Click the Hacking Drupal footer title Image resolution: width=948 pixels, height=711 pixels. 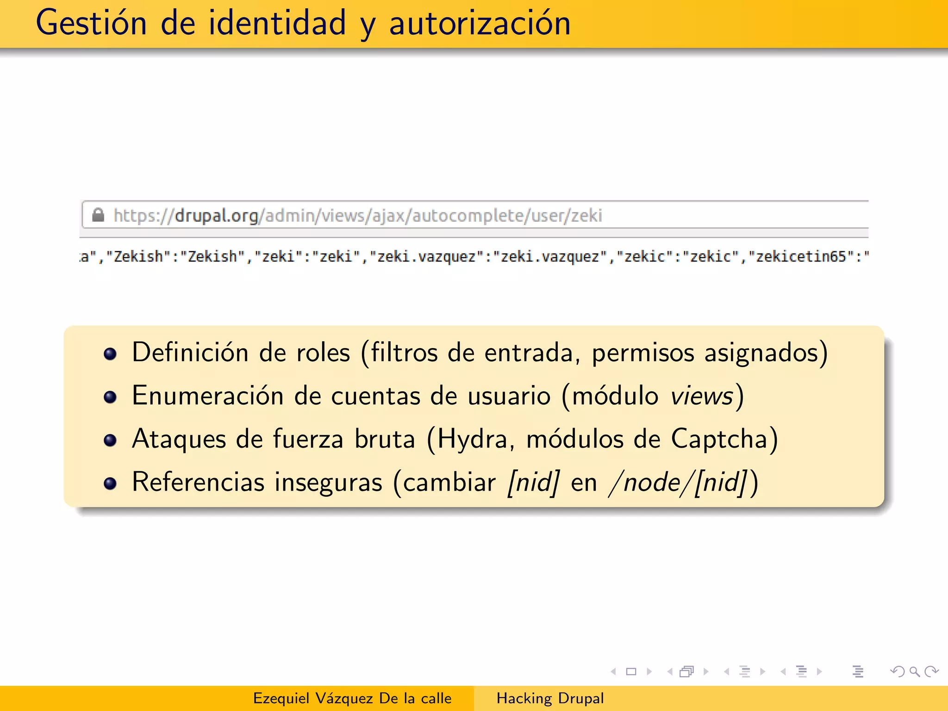click(550, 699)
